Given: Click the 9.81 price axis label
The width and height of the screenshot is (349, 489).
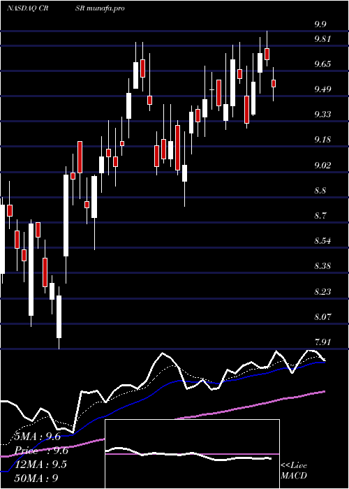Looking at the screenshot, I should pos(322,39).
